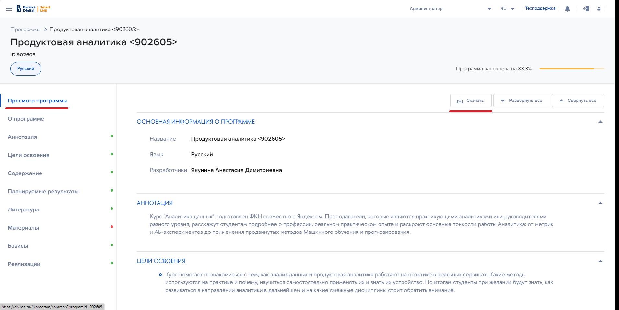Open the RU language dropdown
The image size is (619, 310).
coord(508,9)
